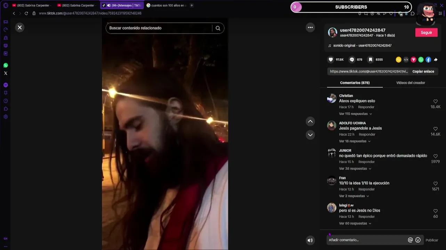
Task: Expand Ver 38 respuestas replies
Action: (355, 169)
